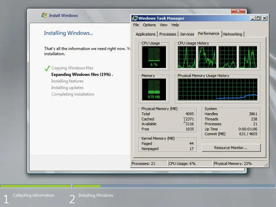The width and height of the screenshot is (276, 207).
Task: Click the Collecting information progress bar
Action: coord(36,186)
